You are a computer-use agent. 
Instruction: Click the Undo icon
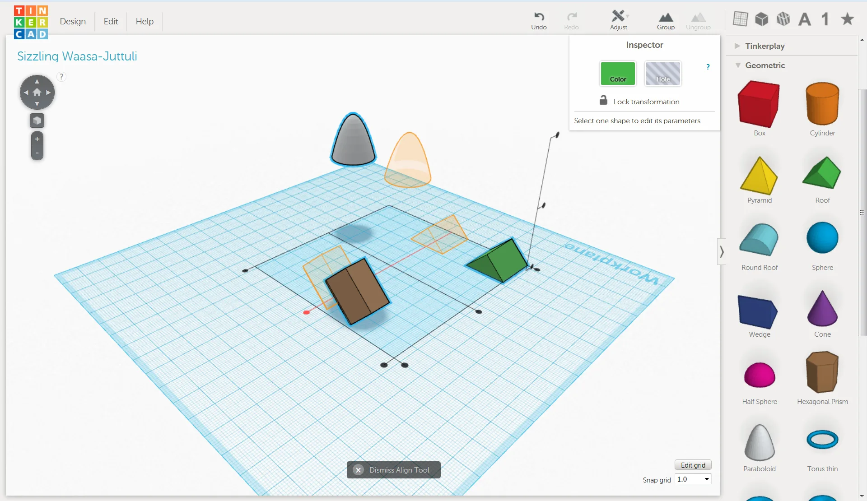click(539, 17)
